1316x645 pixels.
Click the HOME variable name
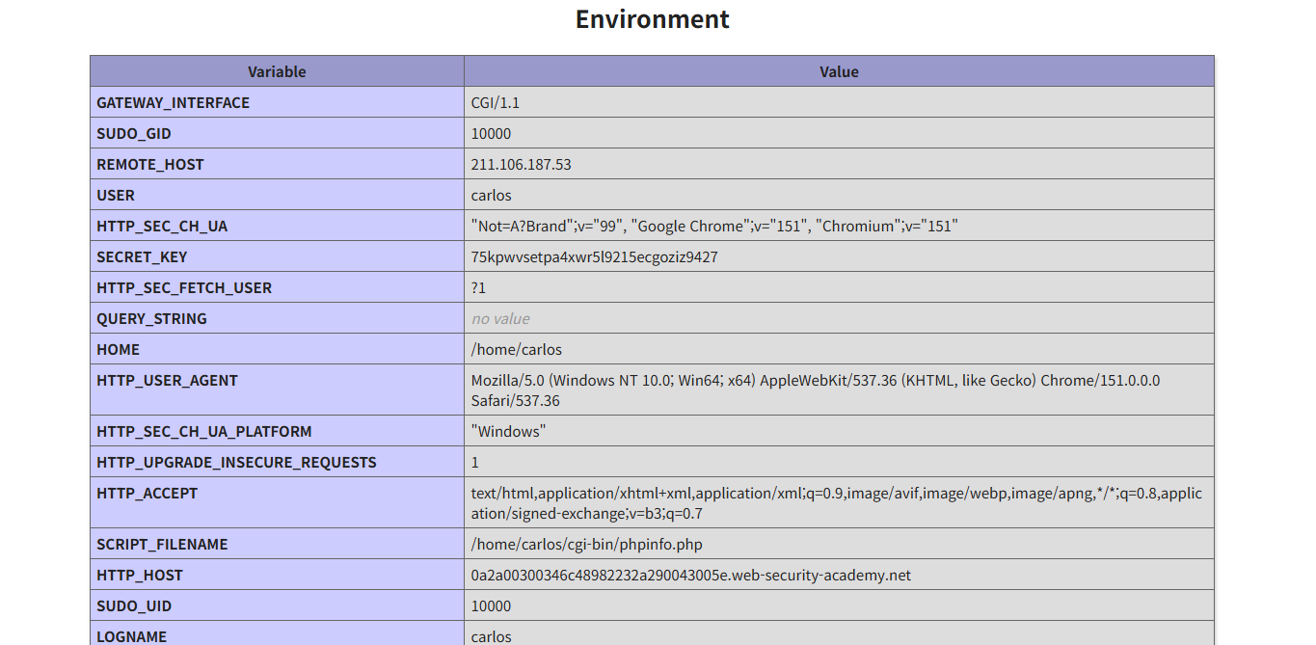(118, 349)
